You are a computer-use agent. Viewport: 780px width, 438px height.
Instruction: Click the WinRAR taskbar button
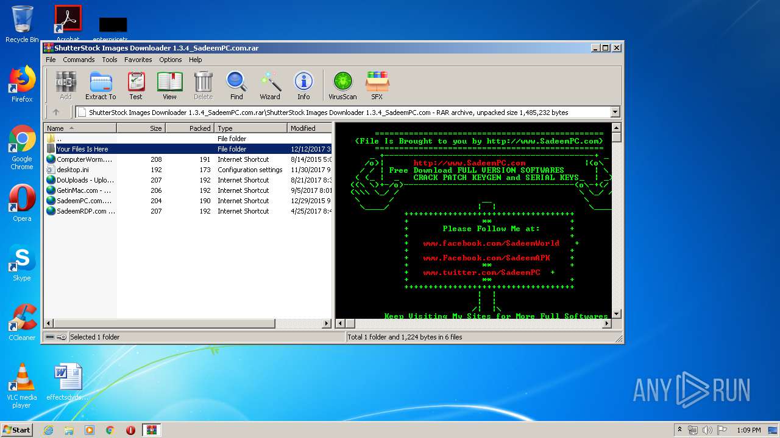(x=151, y=430)
